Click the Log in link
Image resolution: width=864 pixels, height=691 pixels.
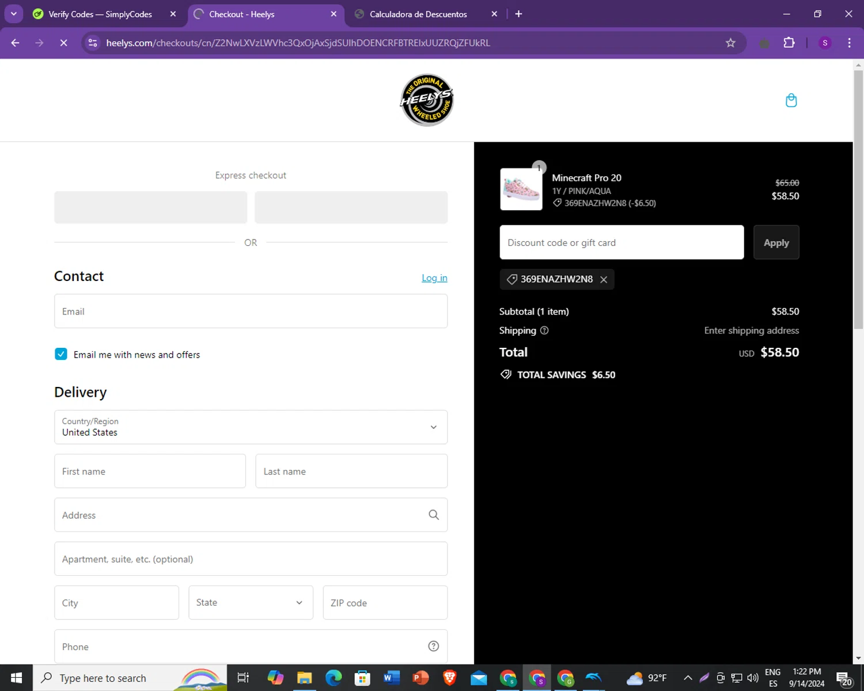pos(434,278)
